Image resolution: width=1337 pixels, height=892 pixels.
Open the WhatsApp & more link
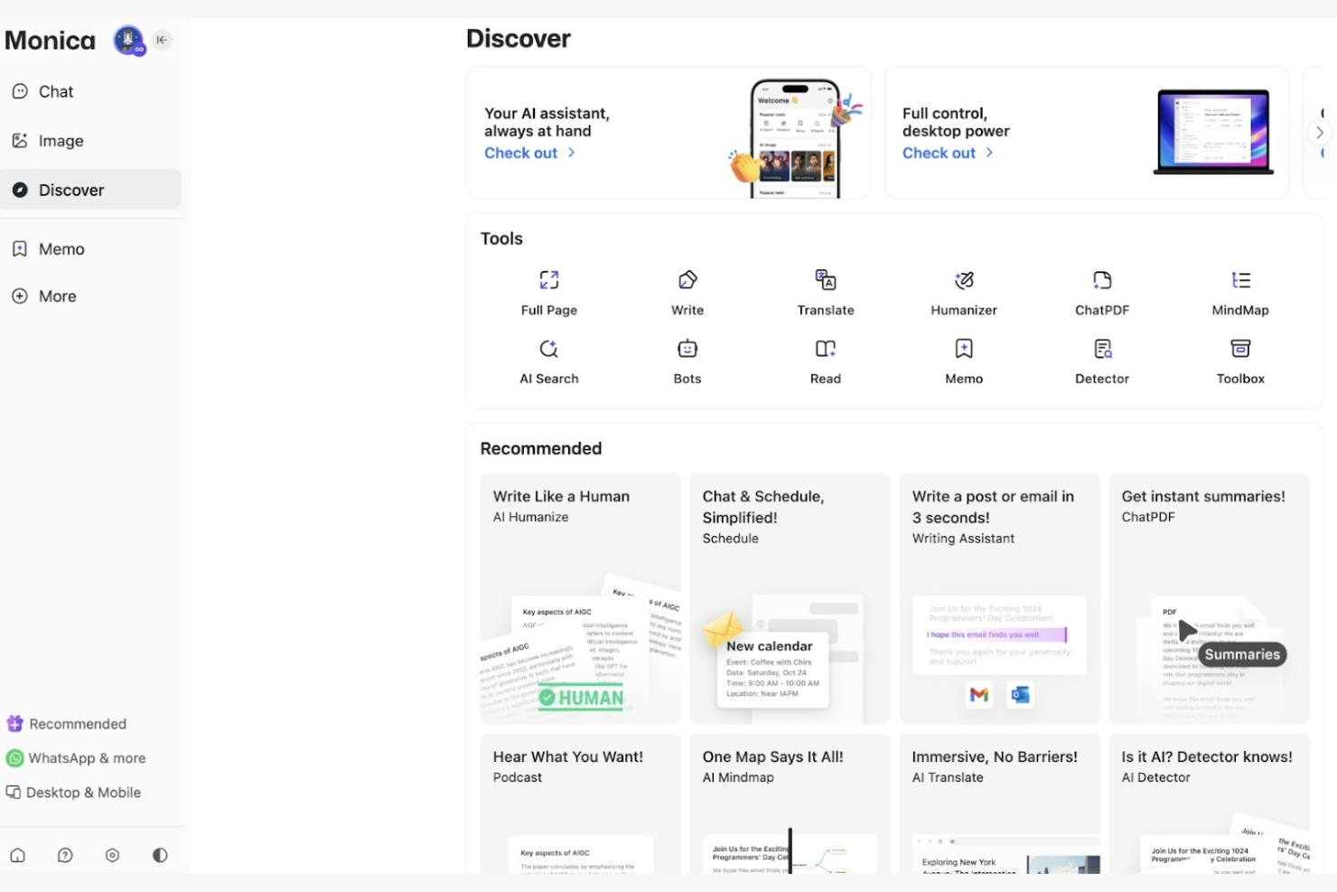coord(87,757)
